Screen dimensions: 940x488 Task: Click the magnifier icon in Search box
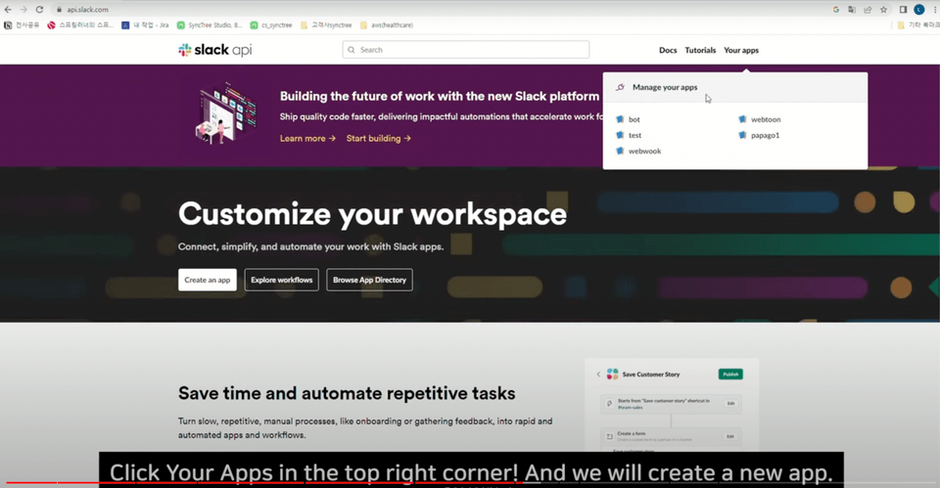(352, 50)
